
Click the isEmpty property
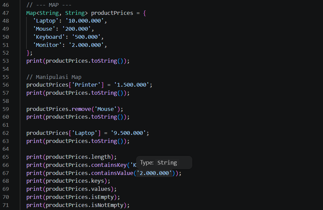[x=102, y=197]
